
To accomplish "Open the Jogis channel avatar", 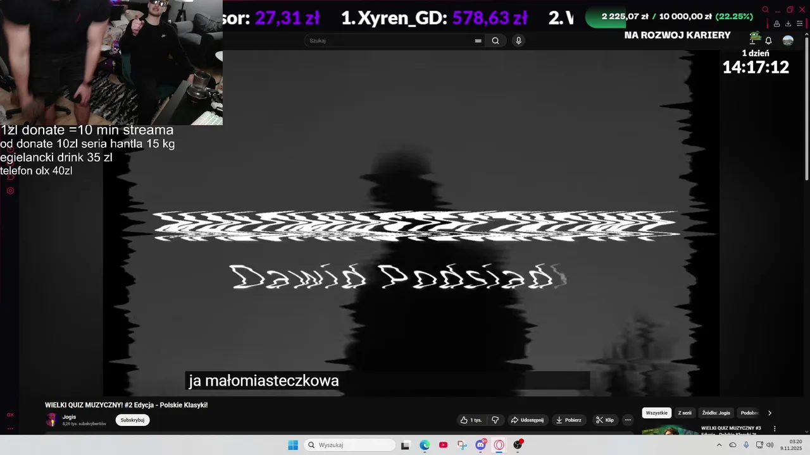I will (52, 420).
